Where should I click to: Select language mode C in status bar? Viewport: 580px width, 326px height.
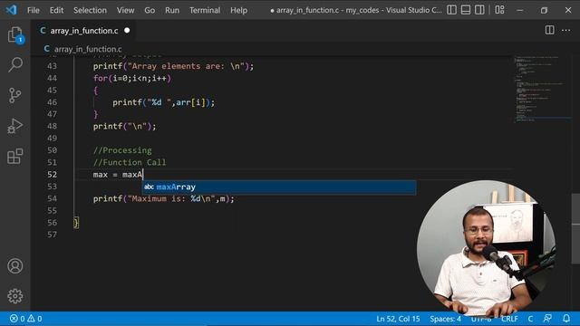[x=530, y=318]
